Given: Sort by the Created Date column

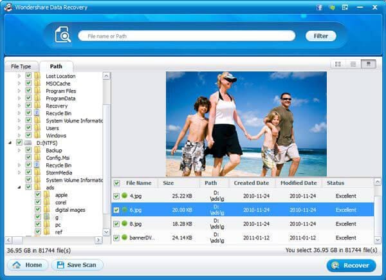Looking at the screenshot, I should 252,183.
